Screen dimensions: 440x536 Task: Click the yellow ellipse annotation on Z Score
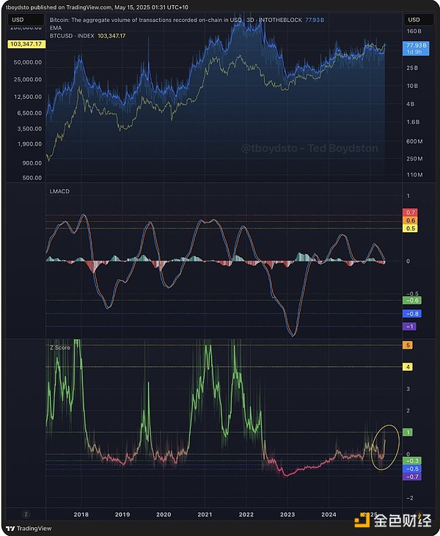(385, 447)
